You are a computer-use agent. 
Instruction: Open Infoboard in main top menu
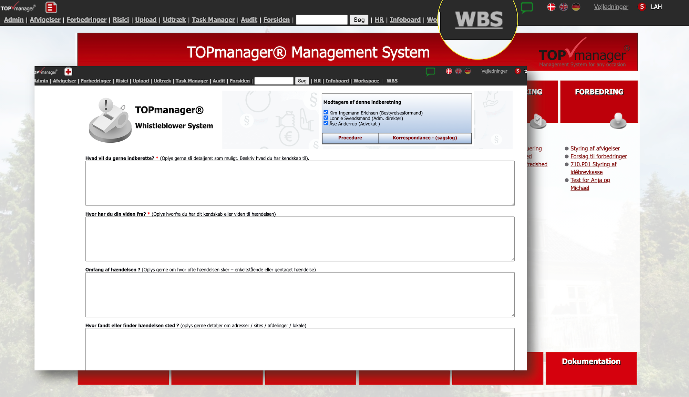(x=405, y=20)
